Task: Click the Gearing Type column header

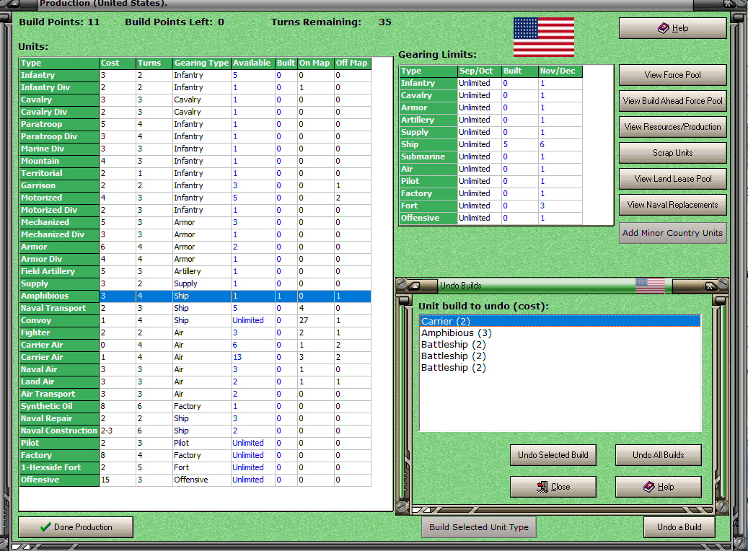Action: click(x=202, y=63)
